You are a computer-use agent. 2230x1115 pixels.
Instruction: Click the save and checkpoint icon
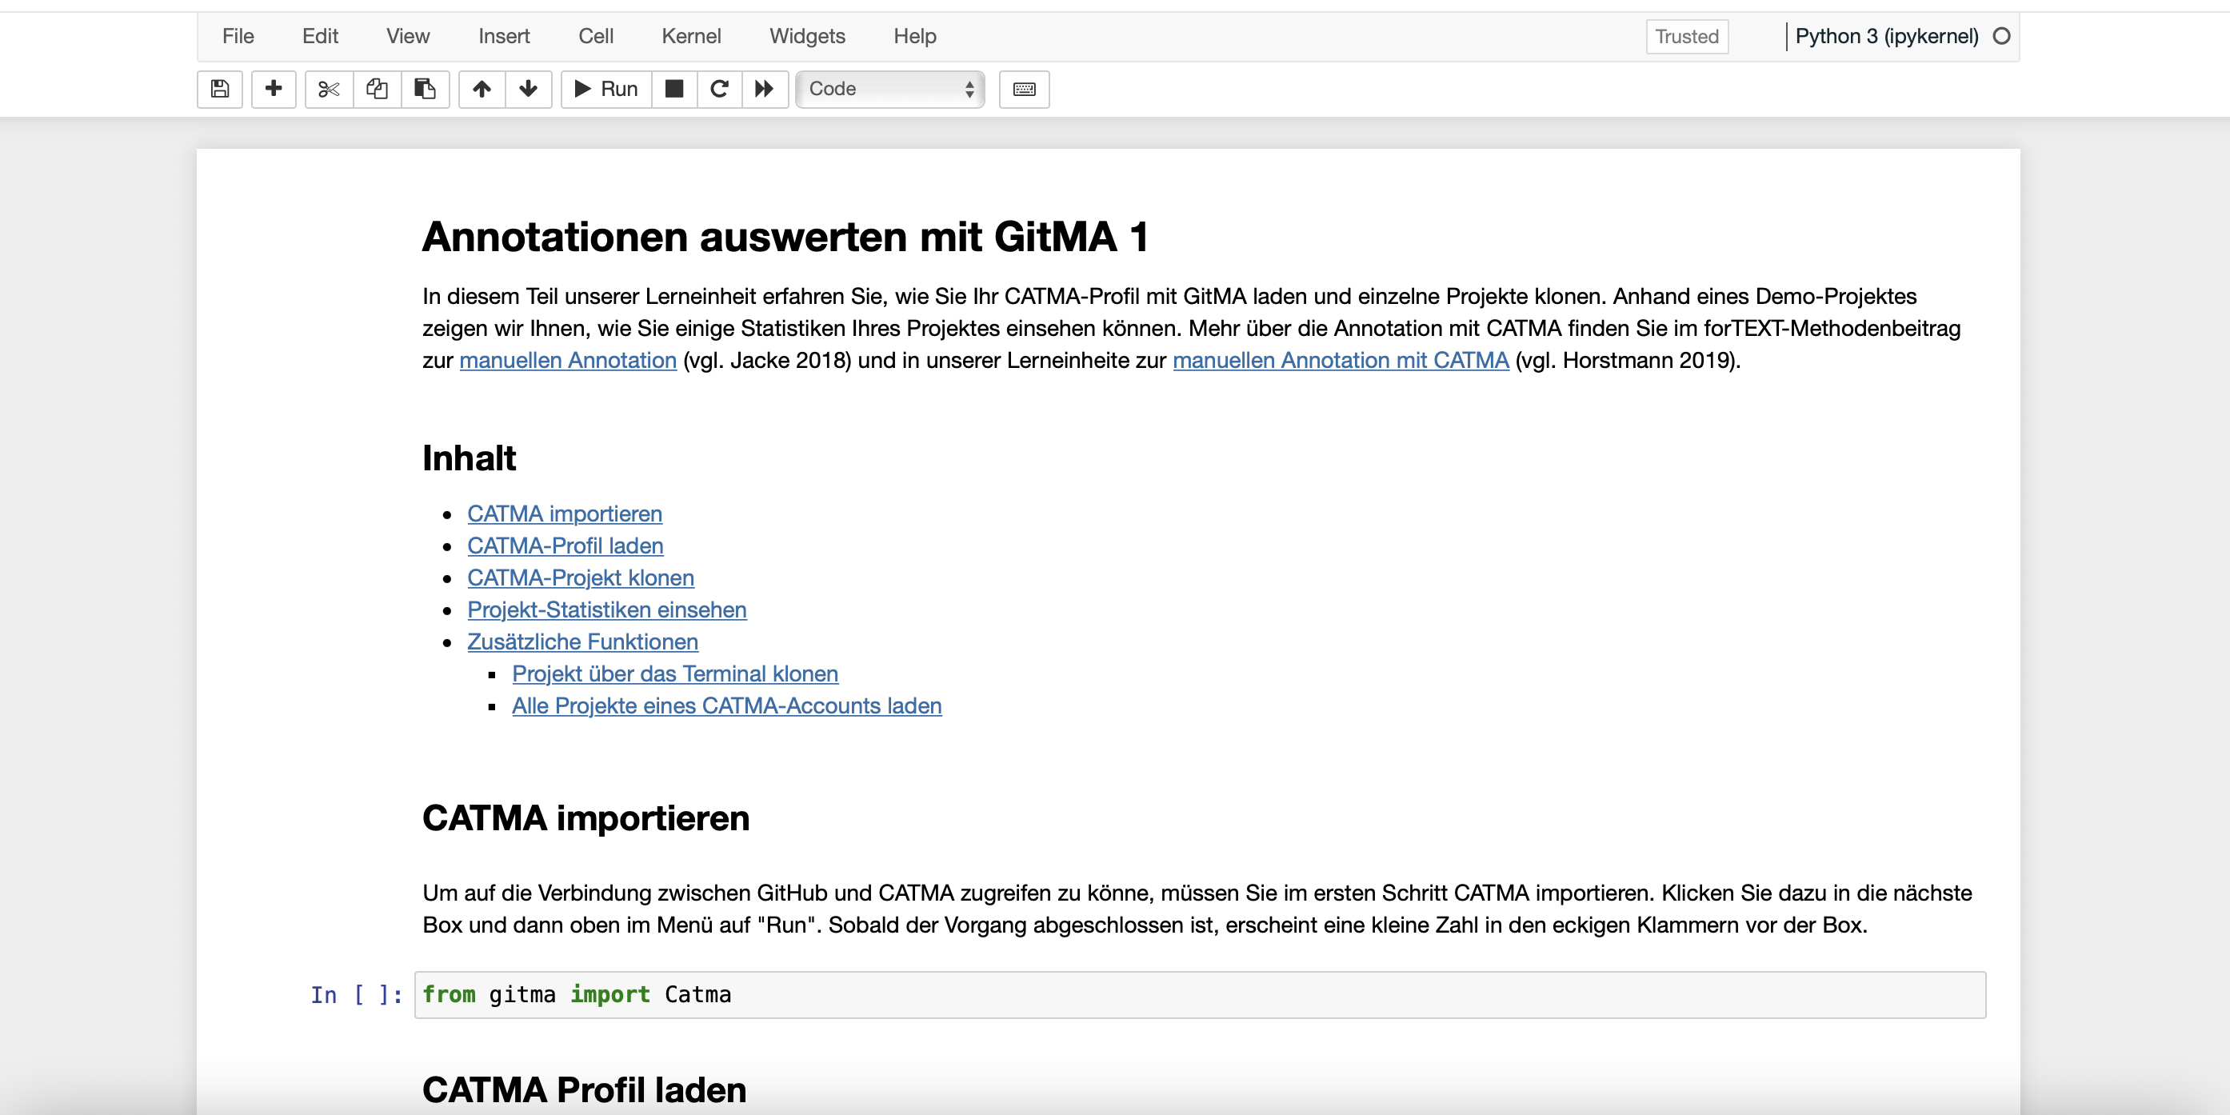click(220, 89)
